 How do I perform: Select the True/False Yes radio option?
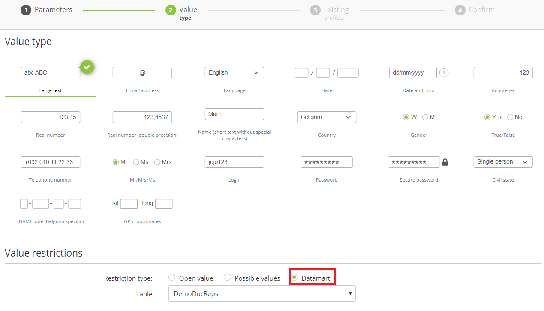tap(487, 117)
